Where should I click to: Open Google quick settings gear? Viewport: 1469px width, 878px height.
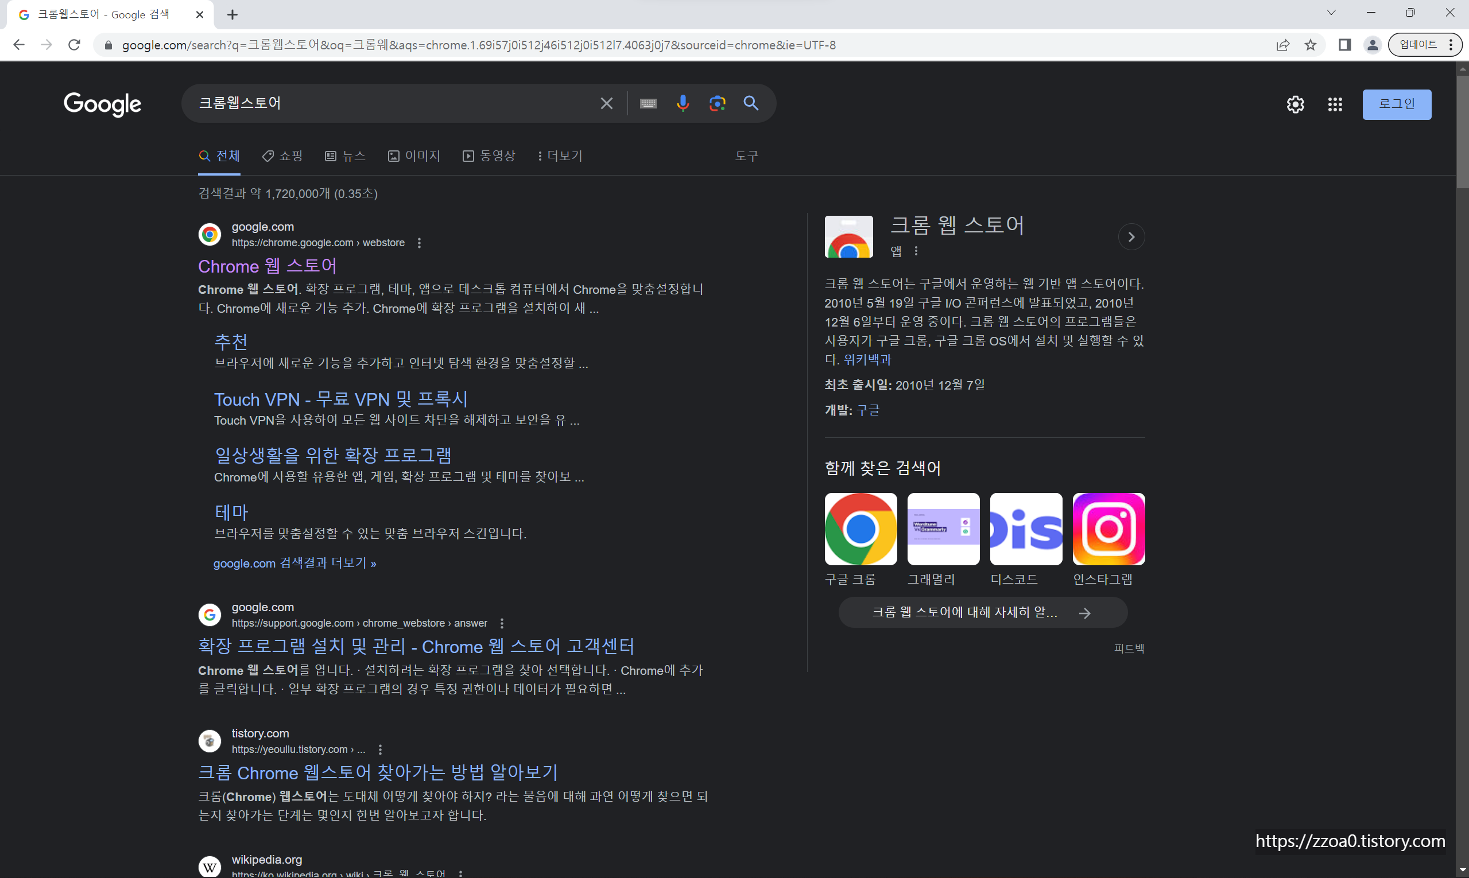(x=1296, y=104)
